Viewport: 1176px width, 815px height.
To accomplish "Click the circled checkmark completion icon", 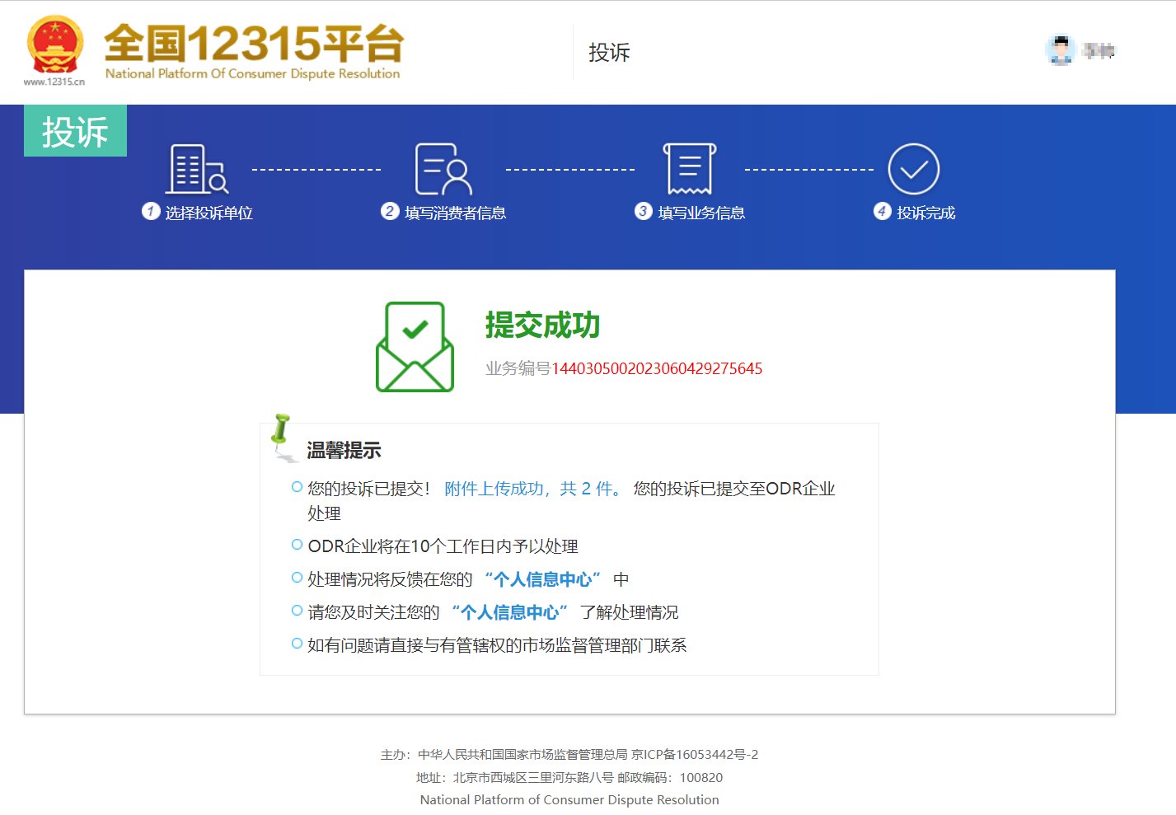I will pyautogui.click(x=914, y=169).
